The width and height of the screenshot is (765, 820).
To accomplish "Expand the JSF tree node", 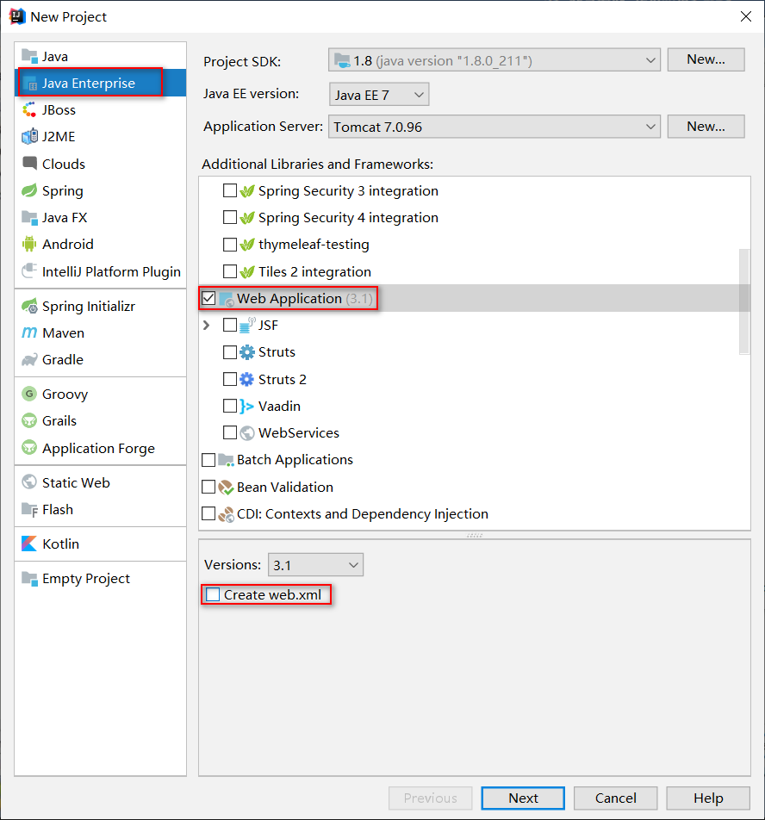I will point(207,326).
